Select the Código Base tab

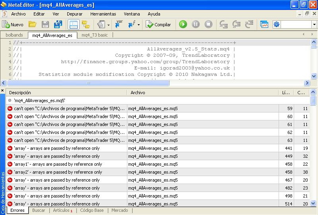click(x=92, y=210)
